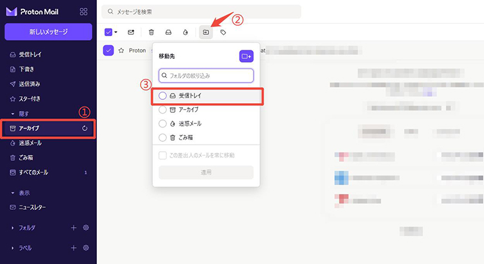Click the フォルダの絞り込み filter field
This screenshot has height=264, width=484.
[207, 76]
